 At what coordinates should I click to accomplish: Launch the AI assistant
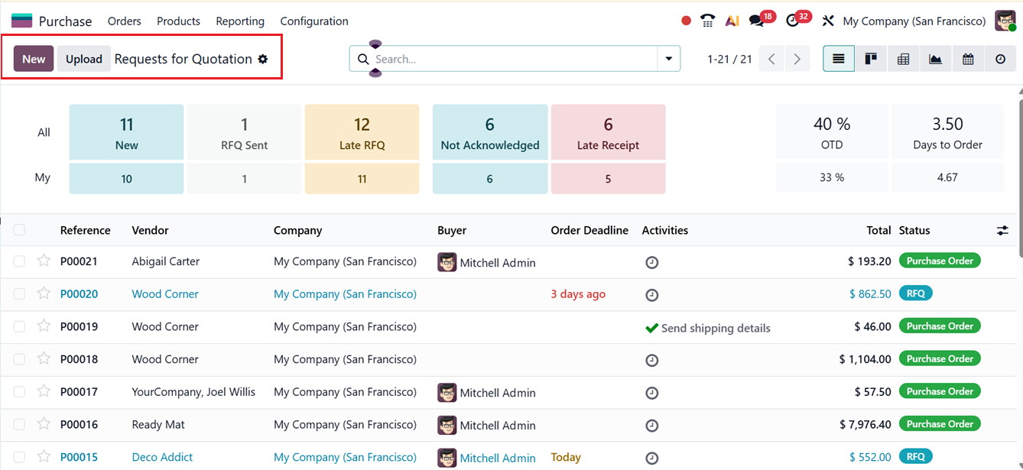(732, 19)
